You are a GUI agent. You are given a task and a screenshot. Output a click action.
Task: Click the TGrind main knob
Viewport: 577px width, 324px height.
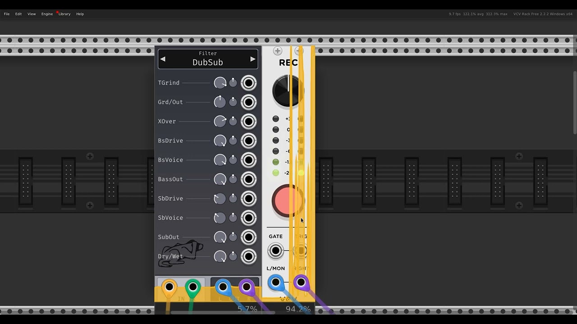[220, 83]
